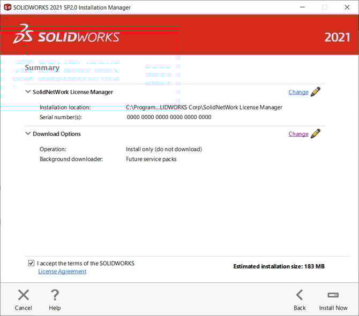Click the Cancel X icon

coord(23,295)
